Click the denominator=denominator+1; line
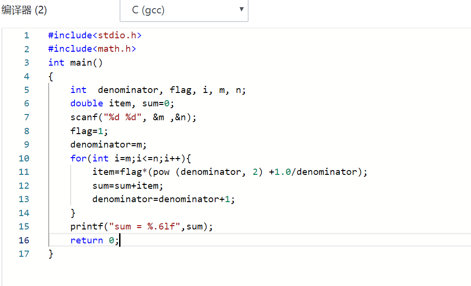Screen dimensions: 471x286 (164, 199)
